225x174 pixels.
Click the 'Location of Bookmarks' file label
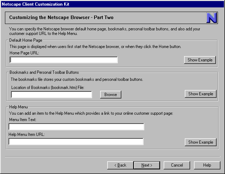pyautogui.click(x=48, y=87)
